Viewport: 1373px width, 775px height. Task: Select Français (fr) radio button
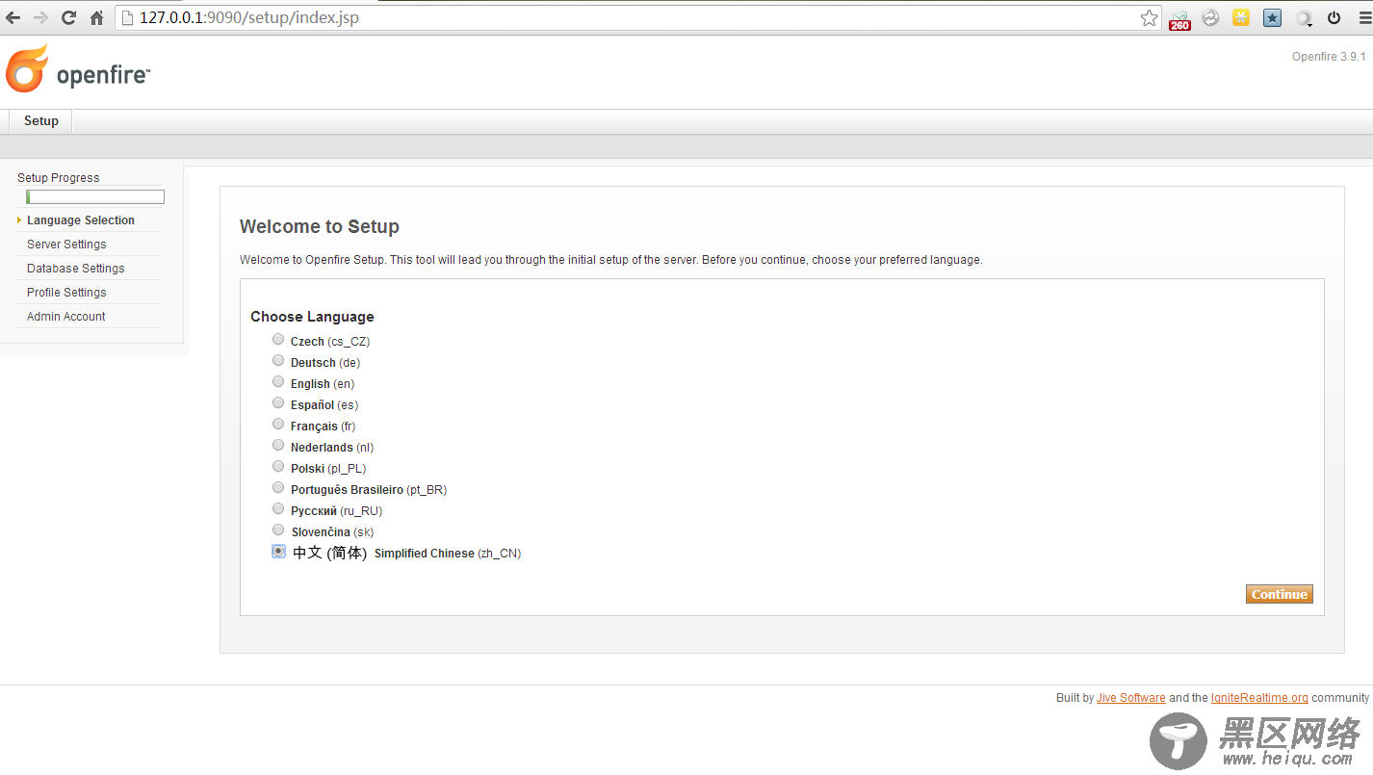[x=278, y=424]
